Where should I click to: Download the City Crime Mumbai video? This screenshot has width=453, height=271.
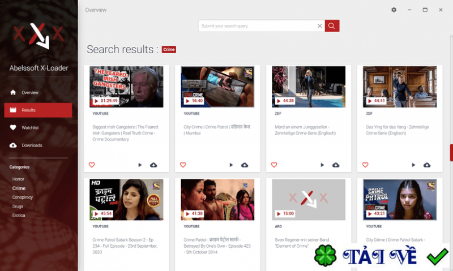tap(245, 165)
